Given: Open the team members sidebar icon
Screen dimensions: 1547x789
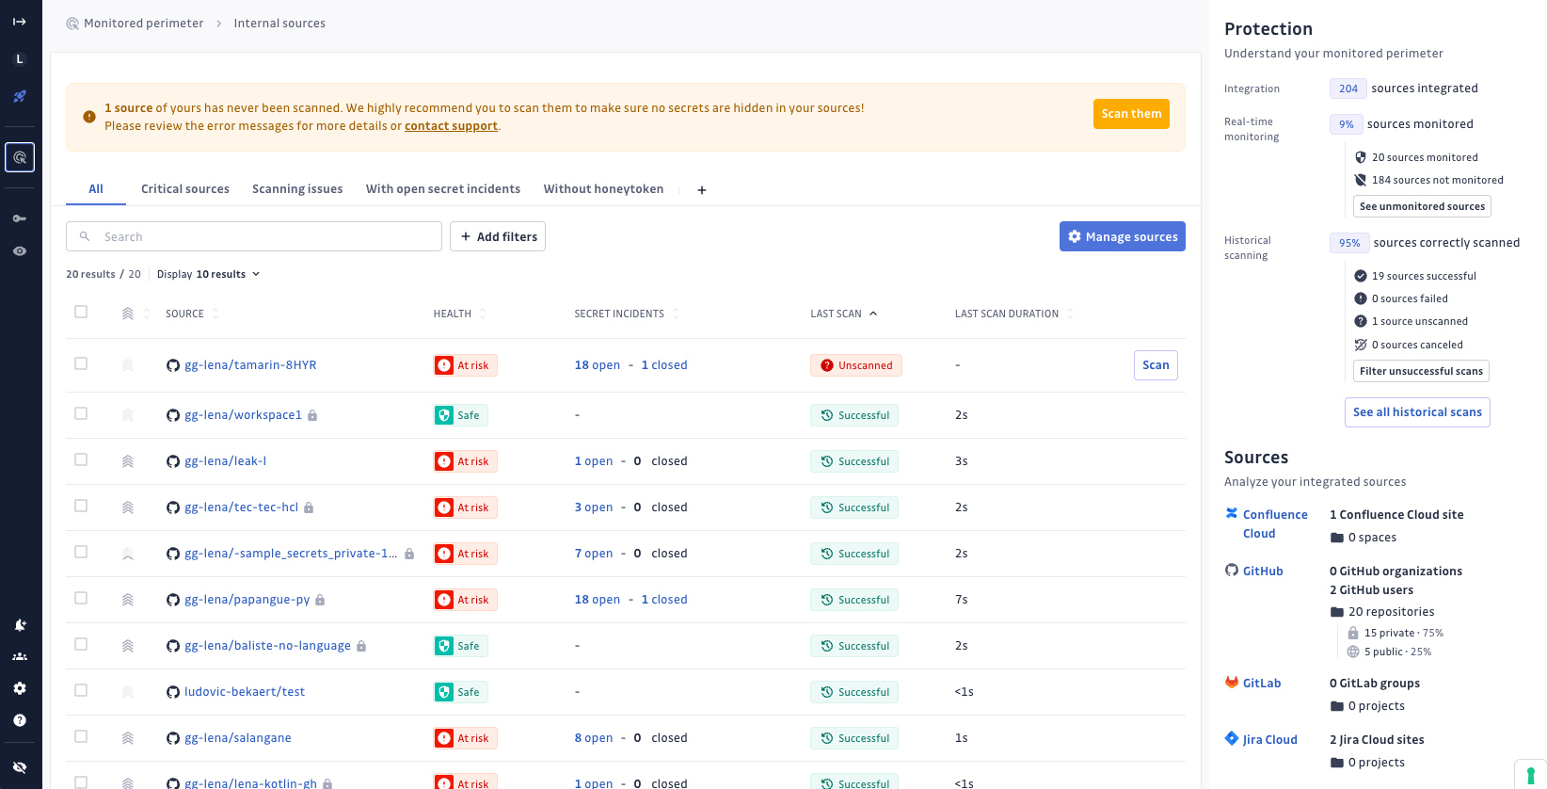Looking at the screenshot, I should 19,657.
